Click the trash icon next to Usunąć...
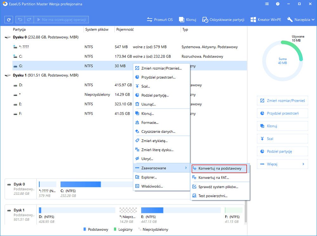317x236 pixels. (x=137, y=104)
